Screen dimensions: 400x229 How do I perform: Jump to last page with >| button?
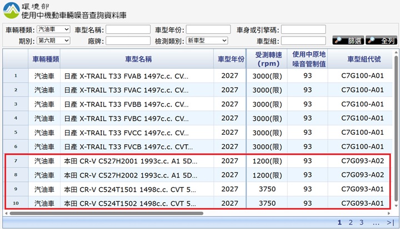(x=391, y=222)
